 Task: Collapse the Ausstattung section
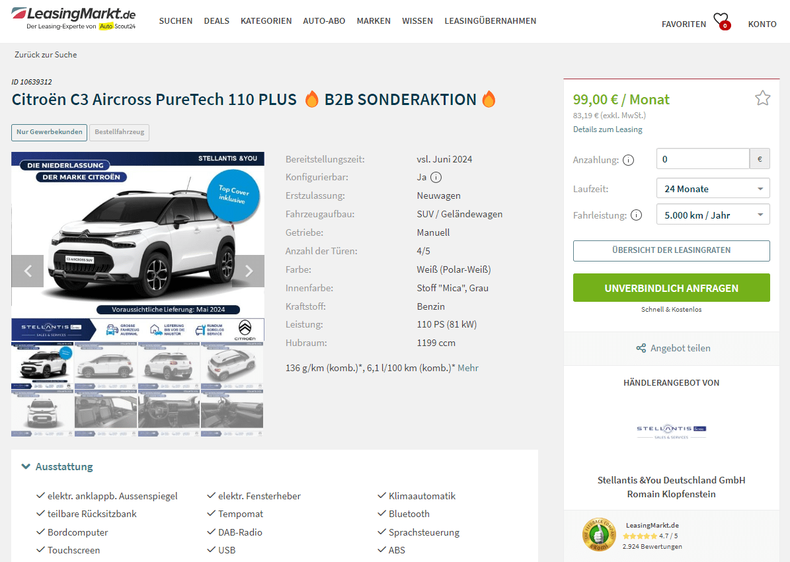(58, 466)
